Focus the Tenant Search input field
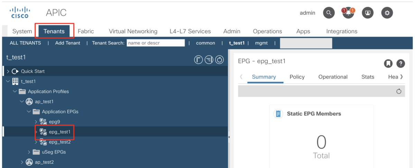This screenshot has width=415, height=168. (x=156, y=43)
